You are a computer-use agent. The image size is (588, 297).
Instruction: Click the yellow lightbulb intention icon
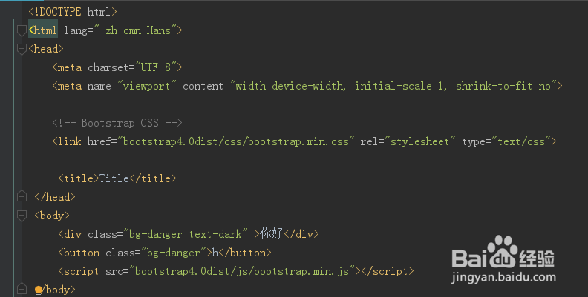click(39, 290)
